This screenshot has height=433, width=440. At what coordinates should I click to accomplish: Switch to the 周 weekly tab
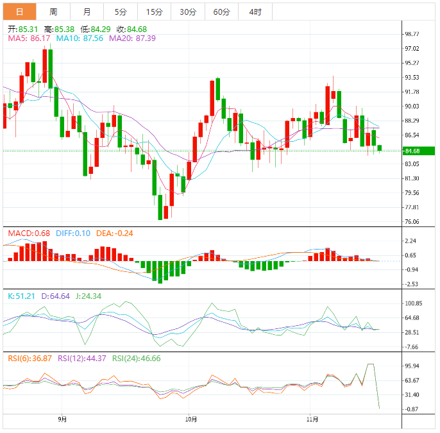[53, 12]
